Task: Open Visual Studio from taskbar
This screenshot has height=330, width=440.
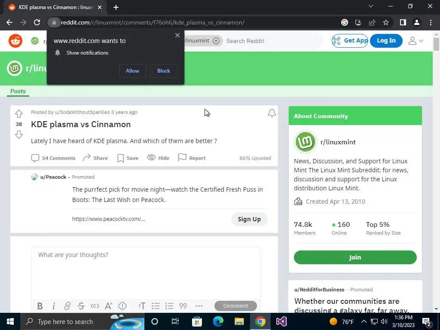Action: pos(281,321)
